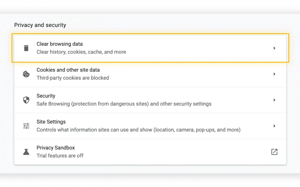The image size is (300, 187).
Task: Expand the Site Settings arrow
Action: pyautogui.click(x=274, y=126)
